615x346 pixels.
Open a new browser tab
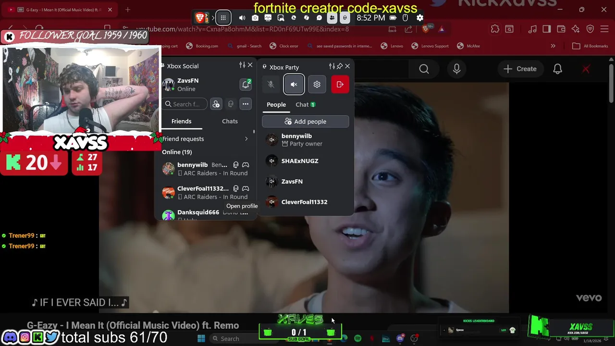point(128,10)
